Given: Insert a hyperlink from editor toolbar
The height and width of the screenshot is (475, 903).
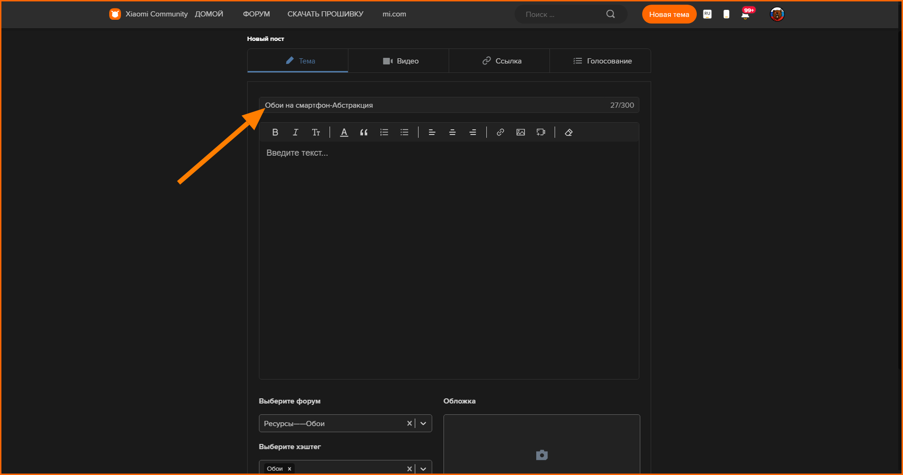Looking at the screenshot, I should coord(500,132).
